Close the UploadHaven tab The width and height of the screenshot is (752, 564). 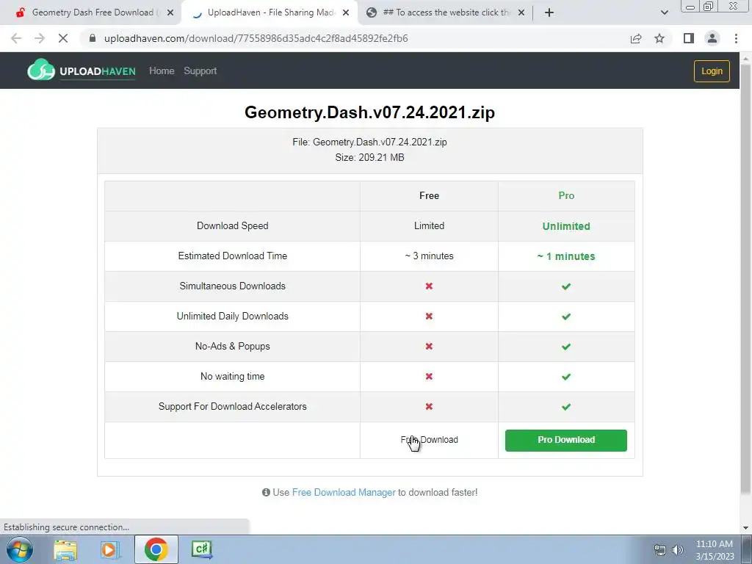tap(346, 12)
